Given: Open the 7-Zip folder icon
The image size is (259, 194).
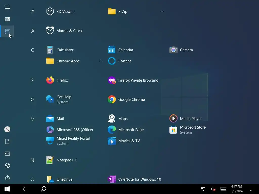Looking at the screenshot, I should click(112, 11).
